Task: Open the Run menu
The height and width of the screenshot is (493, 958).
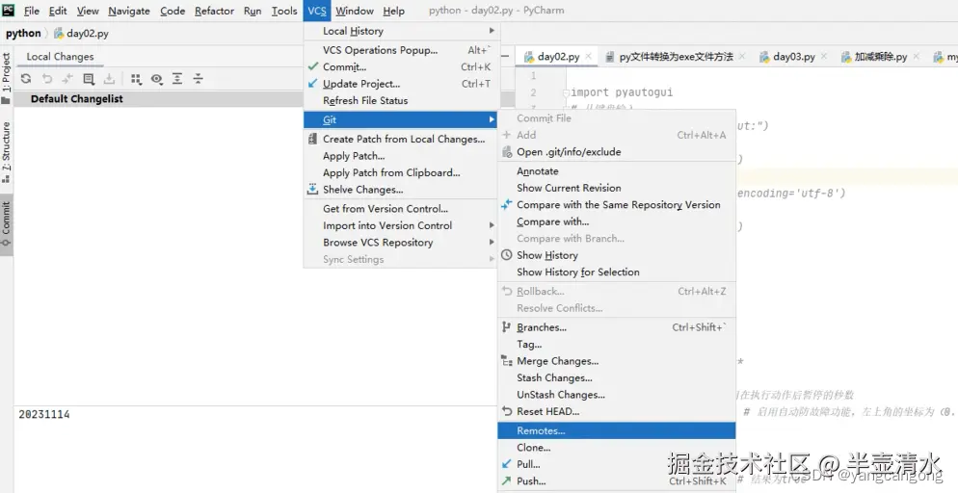Action: [253, 11]
